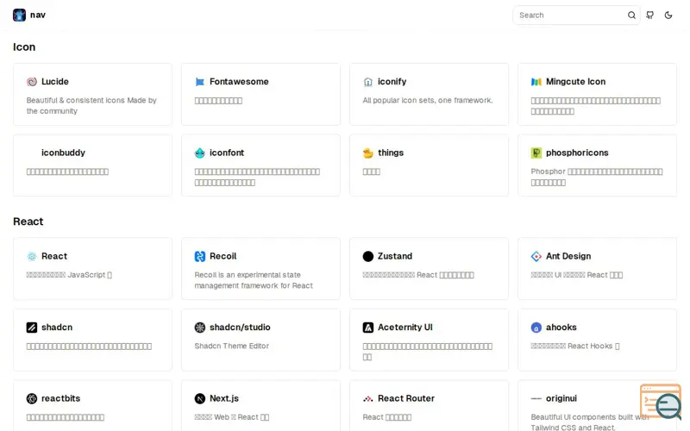
Task: Click the shadcn/studio logo icon
Action: [x=200, y=328]
